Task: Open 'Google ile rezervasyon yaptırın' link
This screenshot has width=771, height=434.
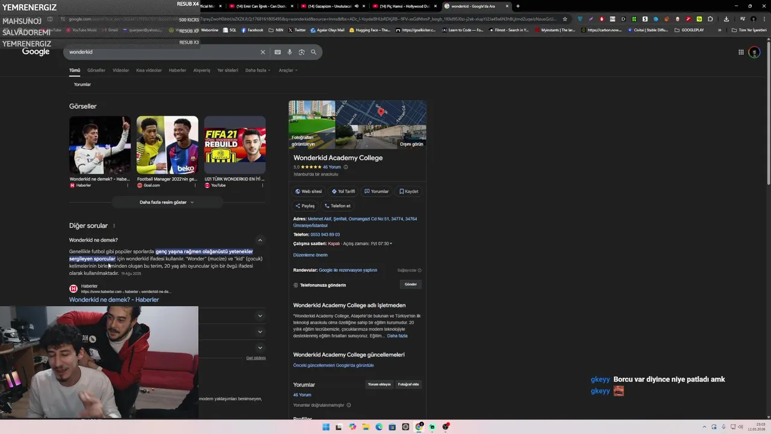Action: tap(348, 271)
